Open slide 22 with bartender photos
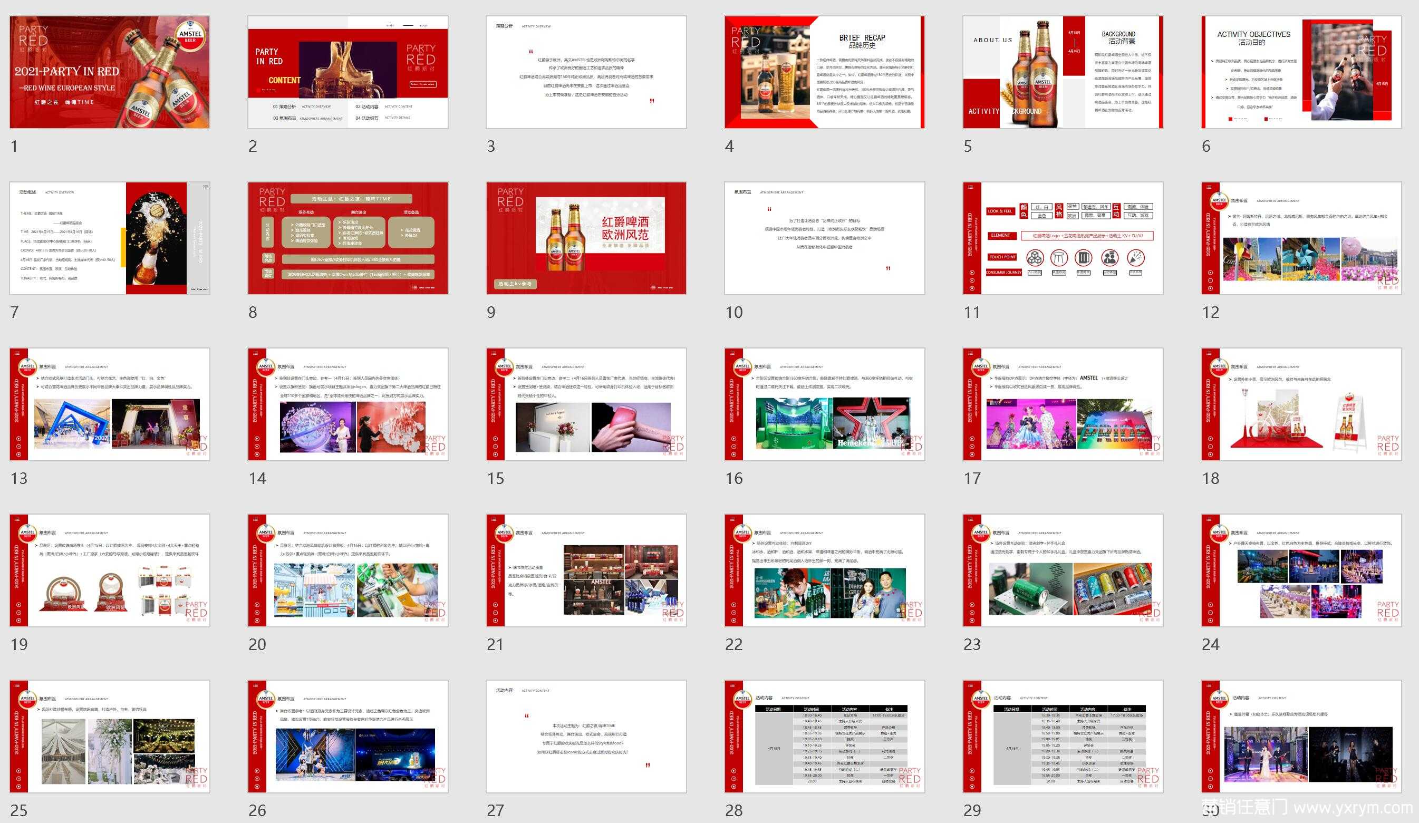The height and width of the screenshot is (823, 1419). point(824,570)
